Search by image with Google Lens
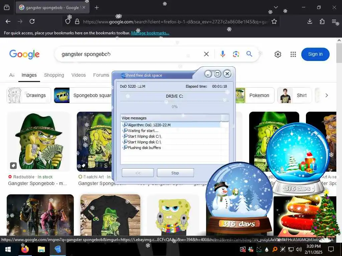 tap(236, 54)
